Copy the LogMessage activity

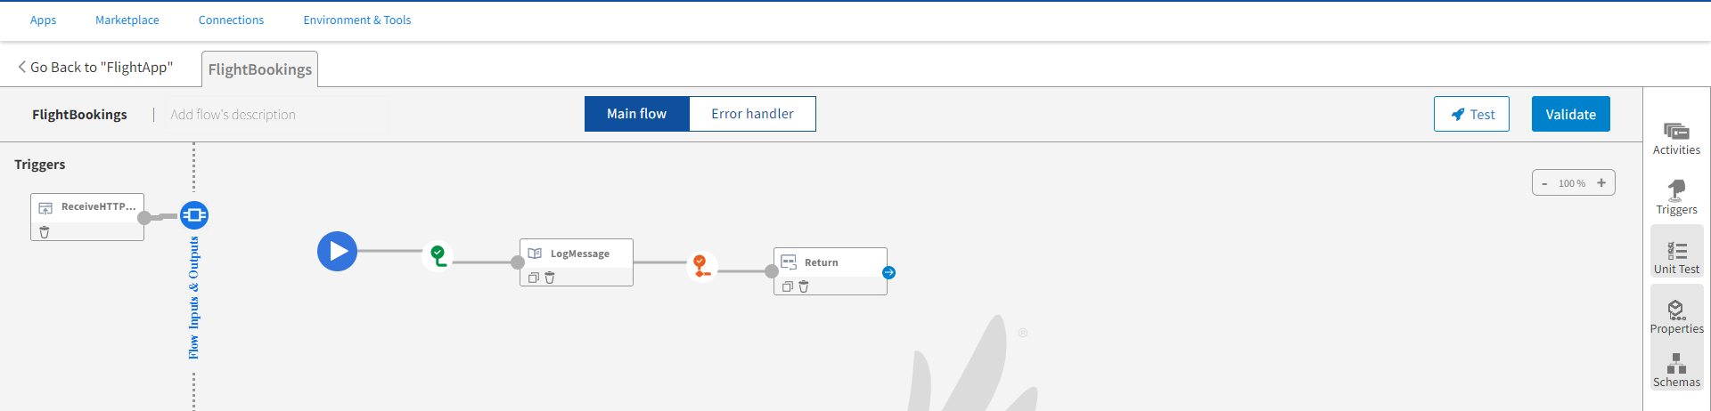[533, 278]
